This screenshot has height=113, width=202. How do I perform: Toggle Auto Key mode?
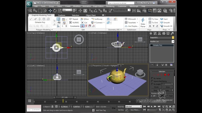[121, 107]
